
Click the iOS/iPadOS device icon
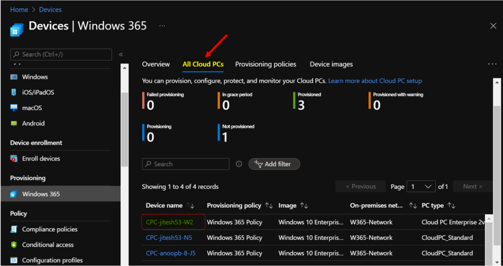point(14,92)
